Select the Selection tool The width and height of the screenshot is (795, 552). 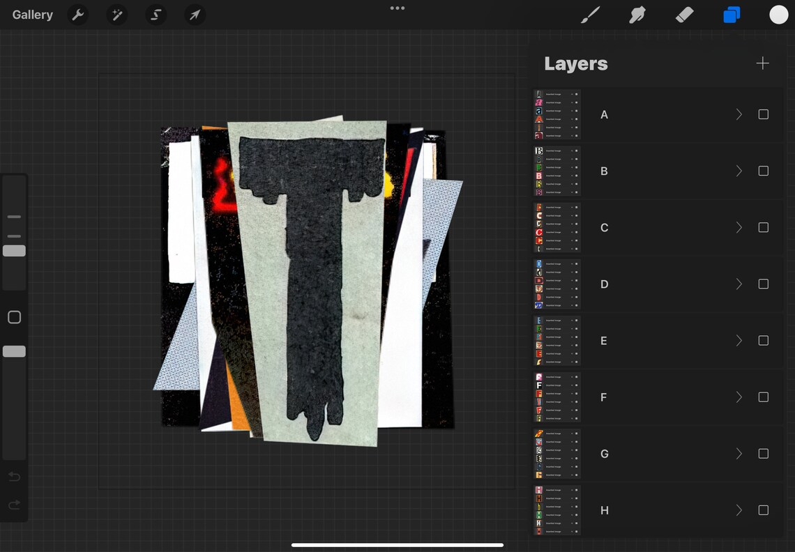156,15
